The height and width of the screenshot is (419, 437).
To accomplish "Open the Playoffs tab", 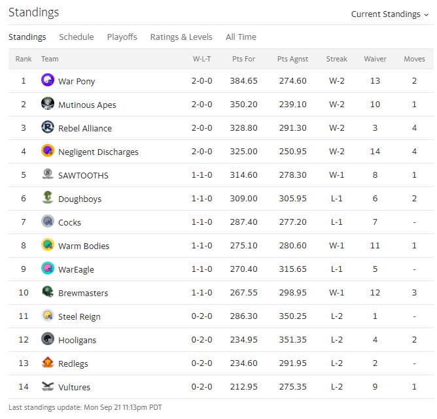I will point(122,37).
